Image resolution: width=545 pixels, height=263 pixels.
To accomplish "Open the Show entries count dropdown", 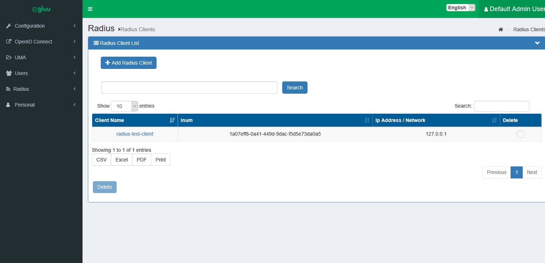I will pos(124,106).
